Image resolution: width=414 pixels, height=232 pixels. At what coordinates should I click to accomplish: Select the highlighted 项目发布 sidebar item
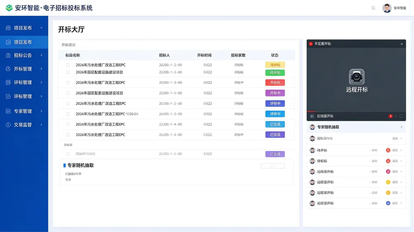point(24,42)
